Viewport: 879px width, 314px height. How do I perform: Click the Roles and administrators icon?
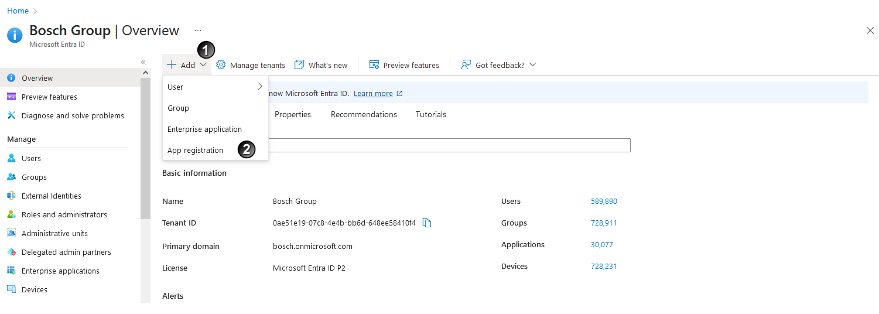11,214
